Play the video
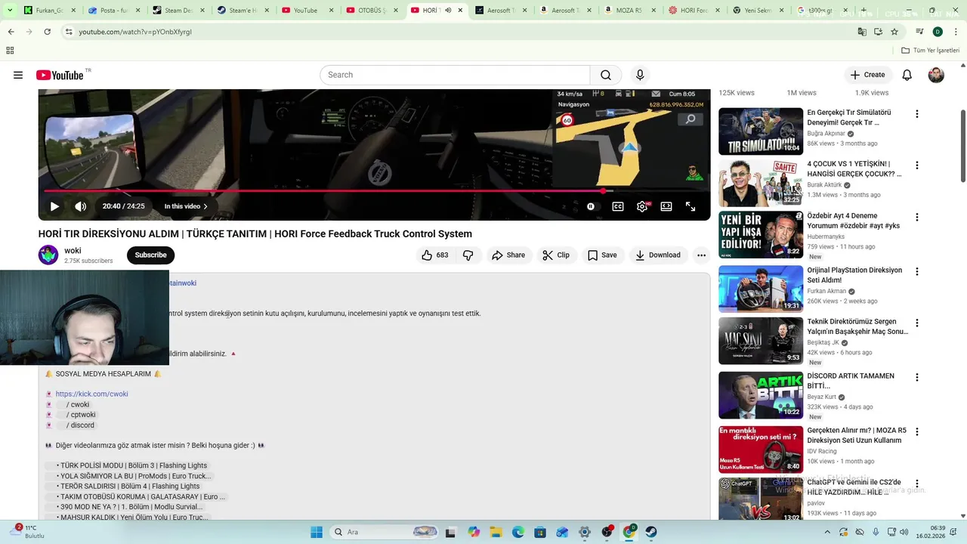The width and height of the screenshot is (967, 544). 54,206
